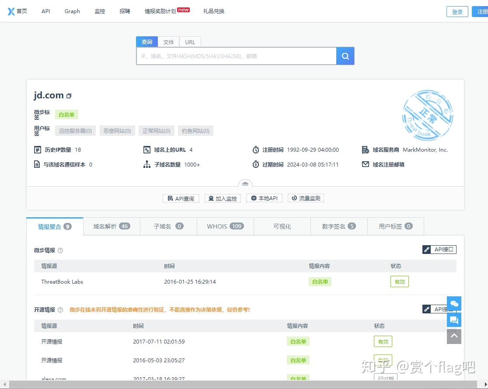Open the 礼品兑换 navigation item

pyautogui.click(x=214, y=11)
